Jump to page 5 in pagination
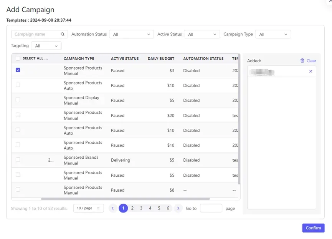The height and width of the screenshot is (239, 332). (159, 208)
